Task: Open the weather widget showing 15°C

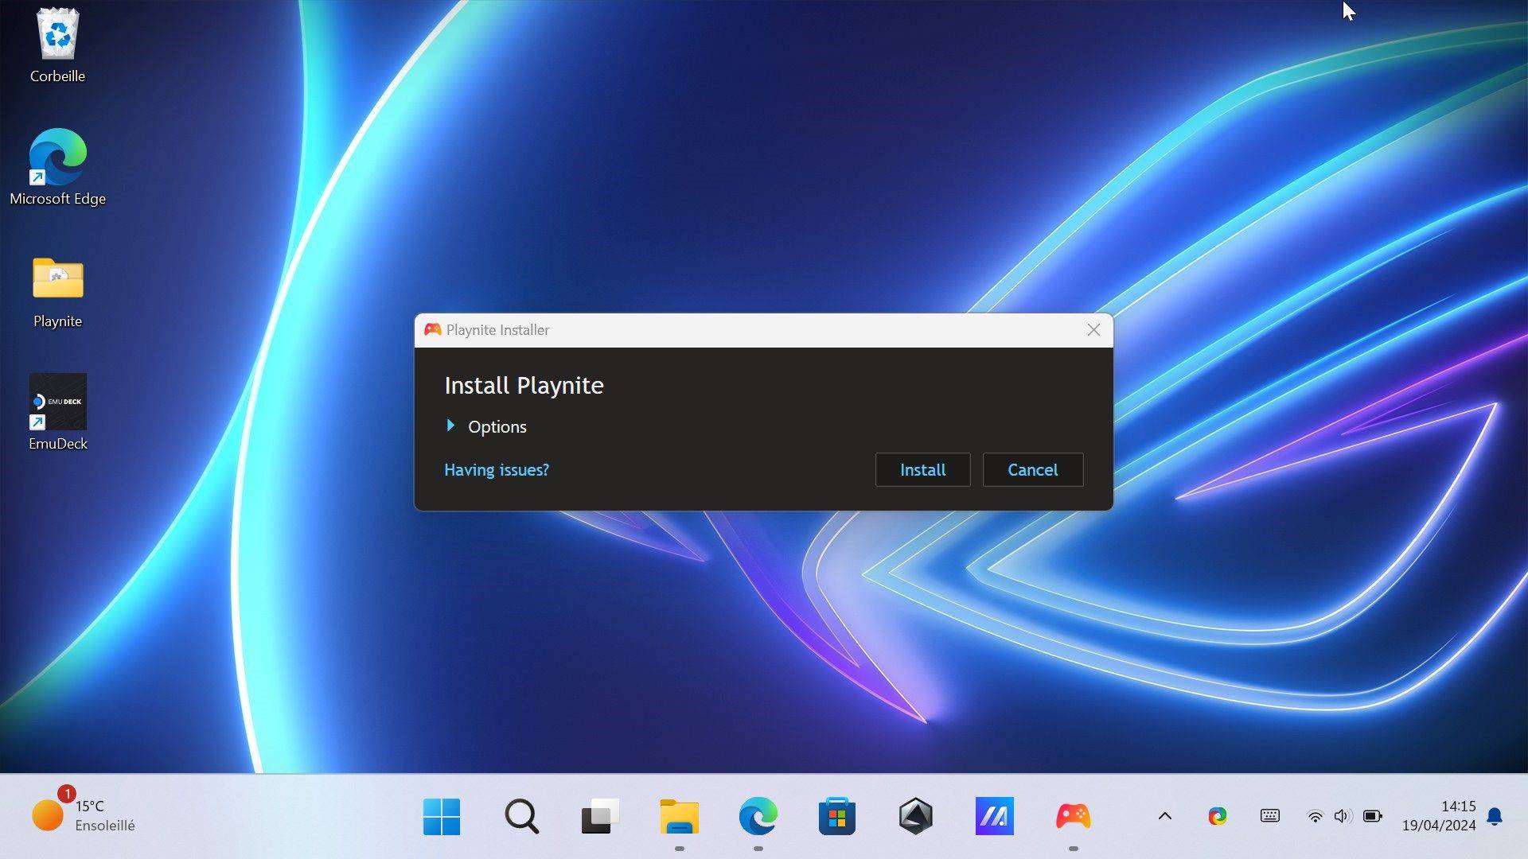Action: tap(84, 816)
